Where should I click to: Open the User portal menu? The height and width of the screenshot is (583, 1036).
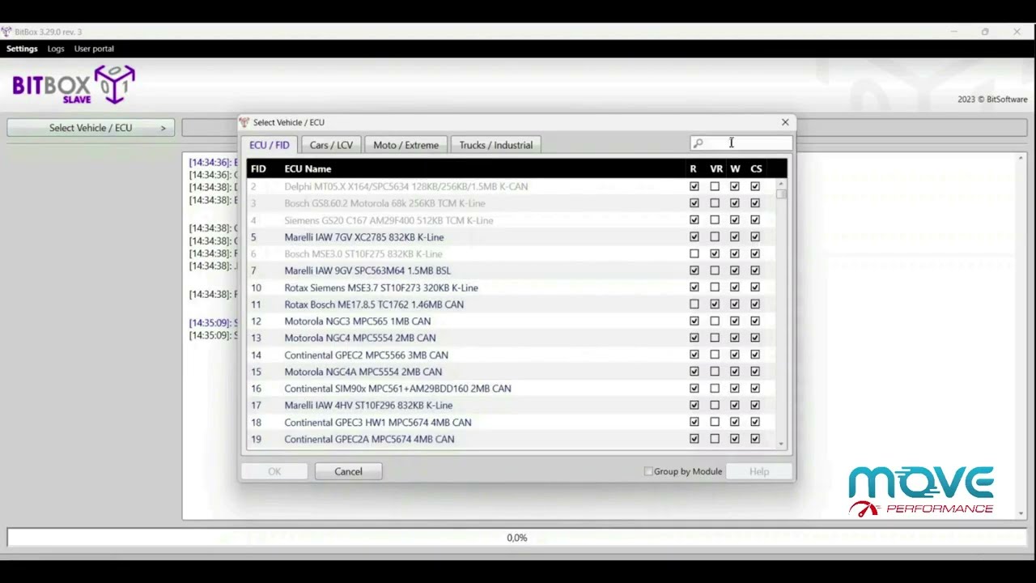[94, 49]
